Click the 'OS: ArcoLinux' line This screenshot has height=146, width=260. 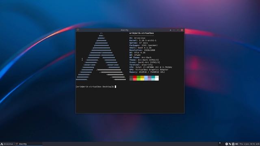(137, 38)
